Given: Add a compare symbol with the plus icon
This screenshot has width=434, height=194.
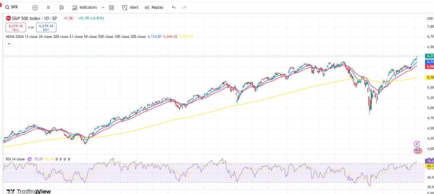Looking at the screenshot, I should [x=35, y=7].
